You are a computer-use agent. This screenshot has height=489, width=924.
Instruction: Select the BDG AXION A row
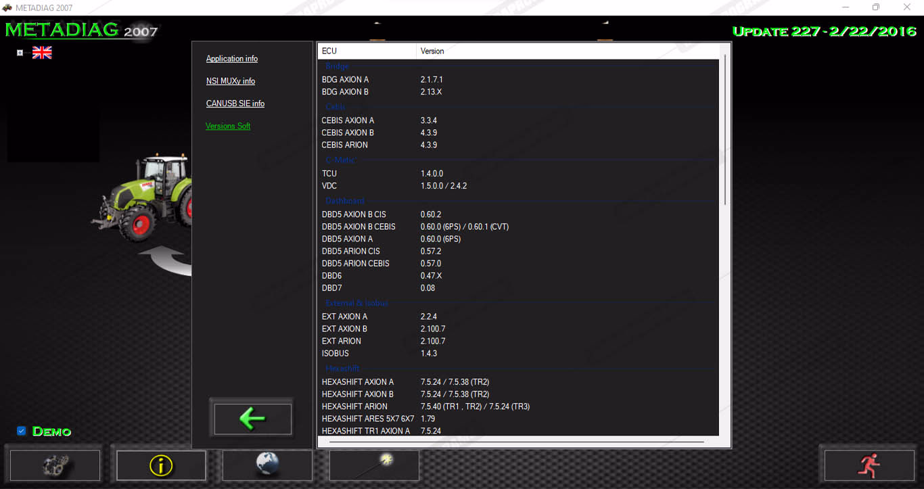[x=518, y=79]
